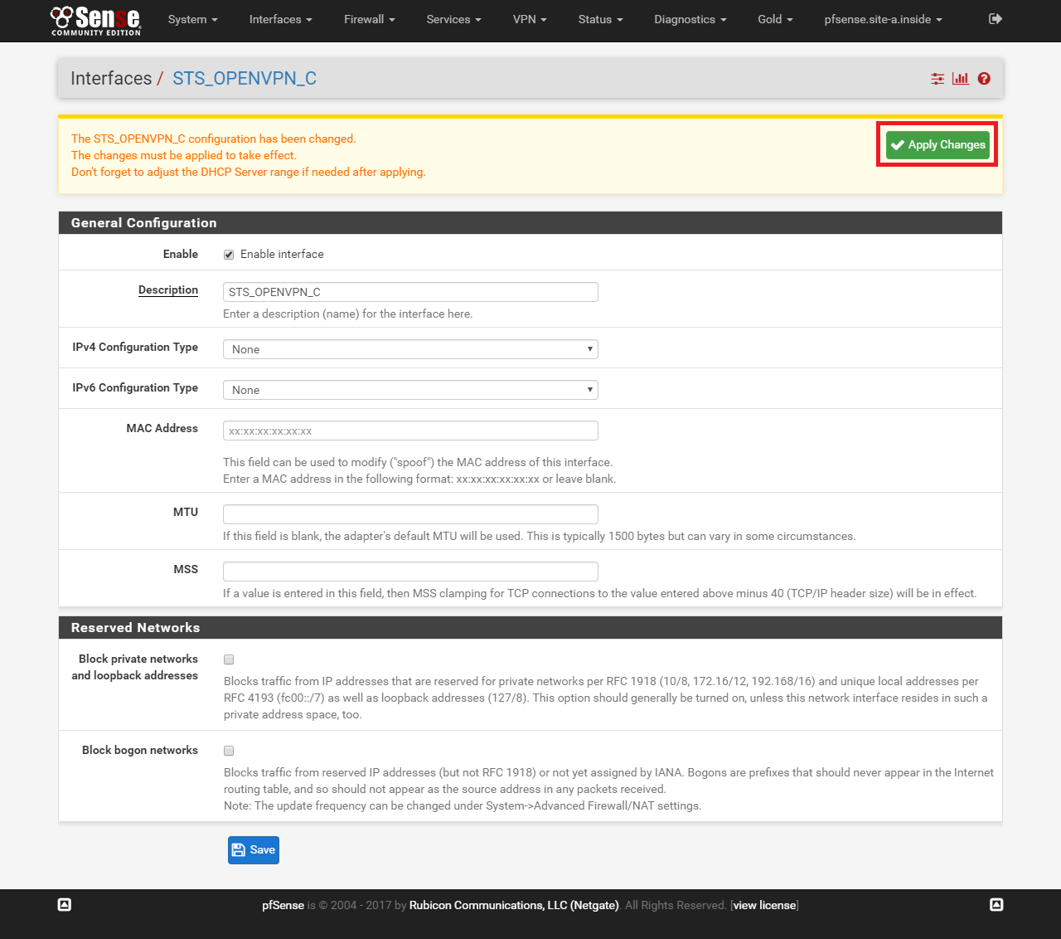Click the Reserved Networks section header
This screenshot has height=939, width=1061.
pos(530,628)
